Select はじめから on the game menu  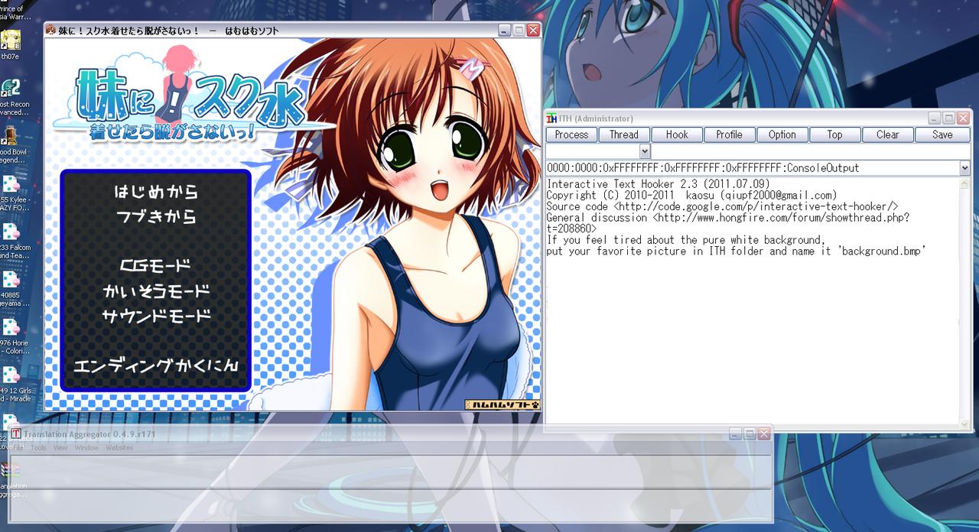click(x=155, y=191)
